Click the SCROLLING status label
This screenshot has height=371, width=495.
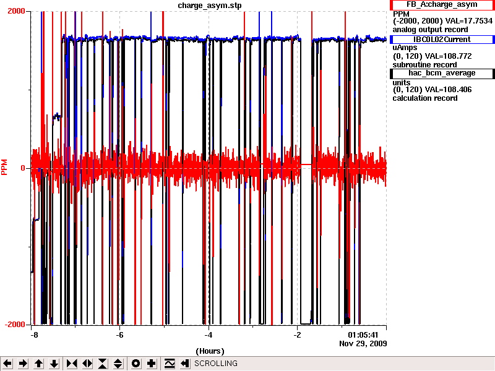216,364
